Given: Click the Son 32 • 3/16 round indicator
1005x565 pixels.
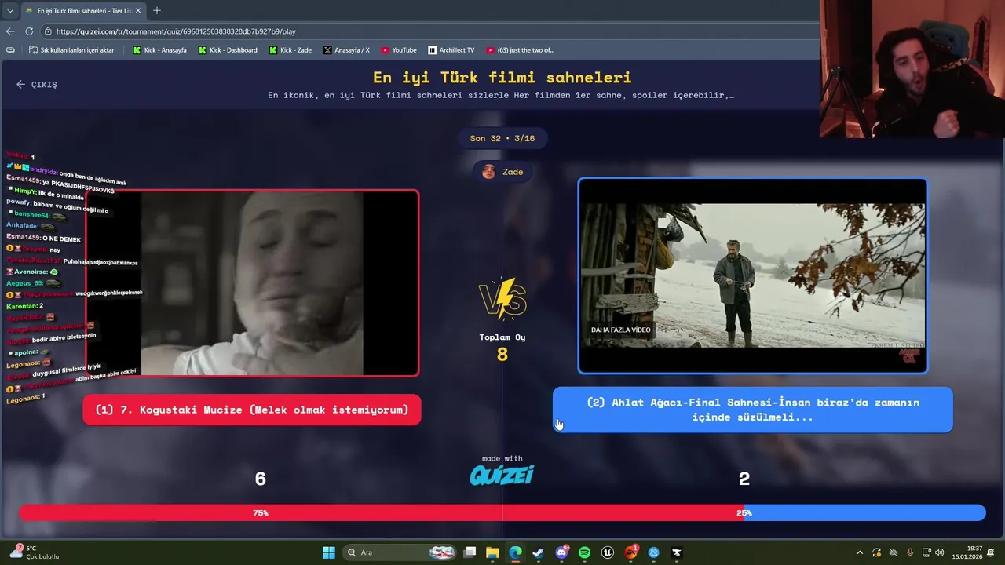Looking at the screenshot, I should click(x=502, y=138).
